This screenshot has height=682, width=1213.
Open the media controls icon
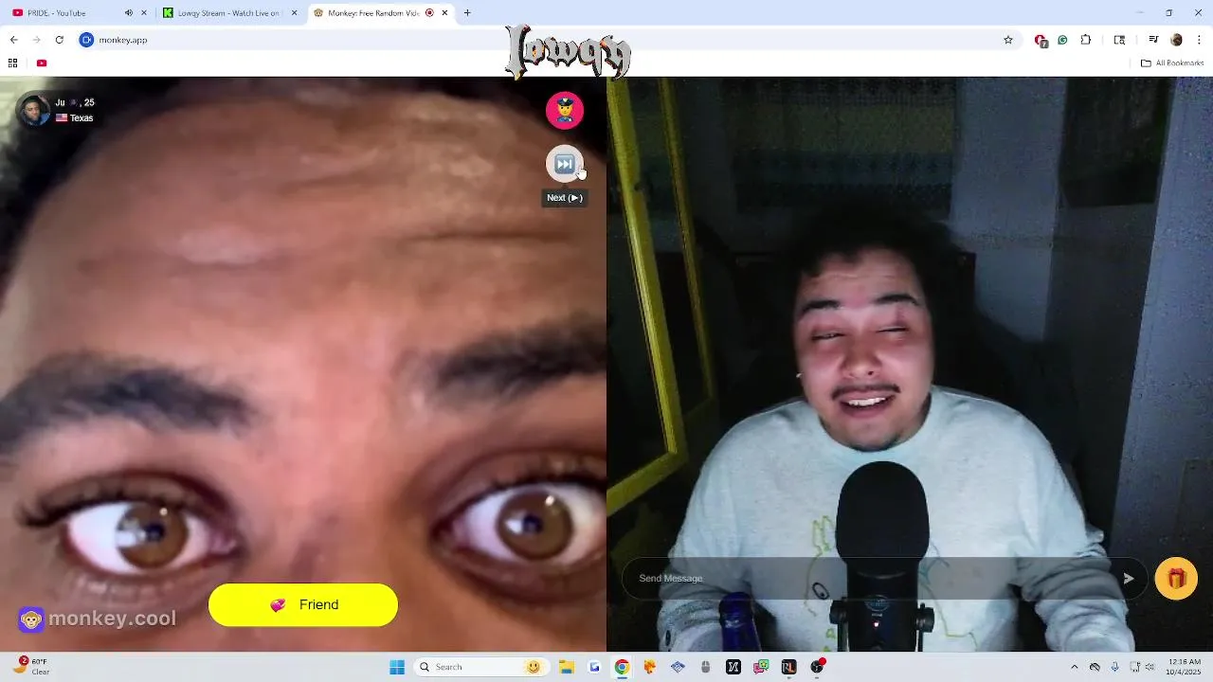coord(1153,40)
